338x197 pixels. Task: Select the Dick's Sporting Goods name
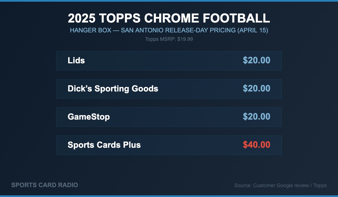pyautogui.click(x=113, y=89)
